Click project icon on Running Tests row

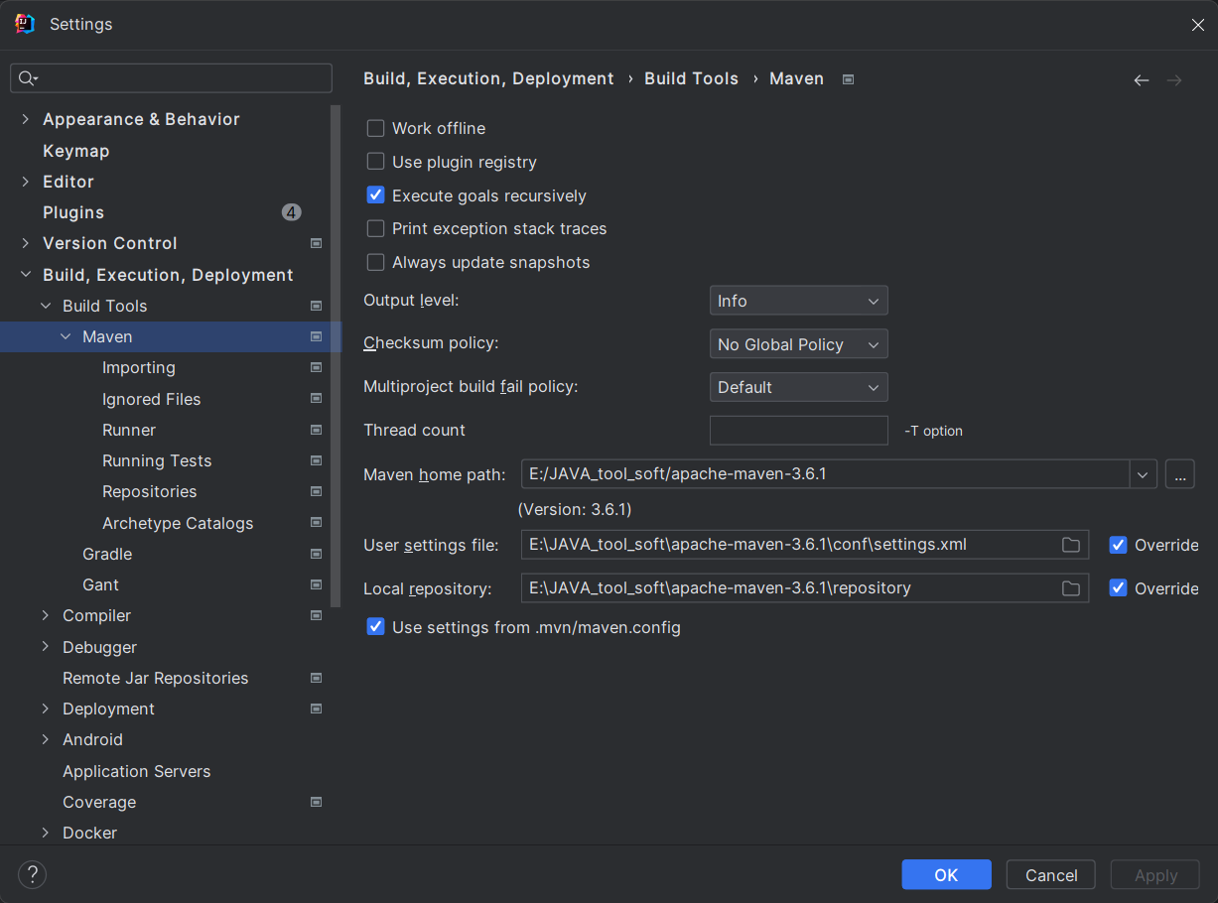(316, 460)
